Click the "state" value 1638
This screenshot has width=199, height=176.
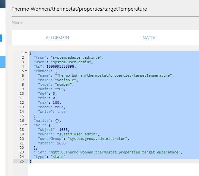[x=61, y=143]
